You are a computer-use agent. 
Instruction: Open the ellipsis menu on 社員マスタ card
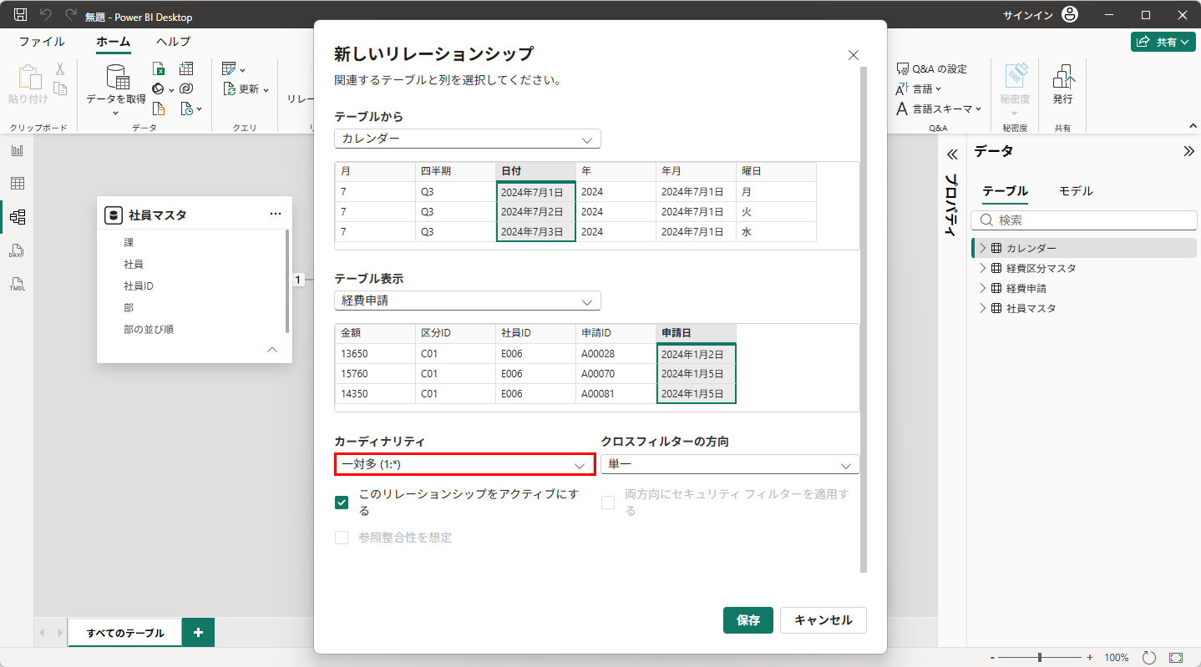click(x=276, y=215)
